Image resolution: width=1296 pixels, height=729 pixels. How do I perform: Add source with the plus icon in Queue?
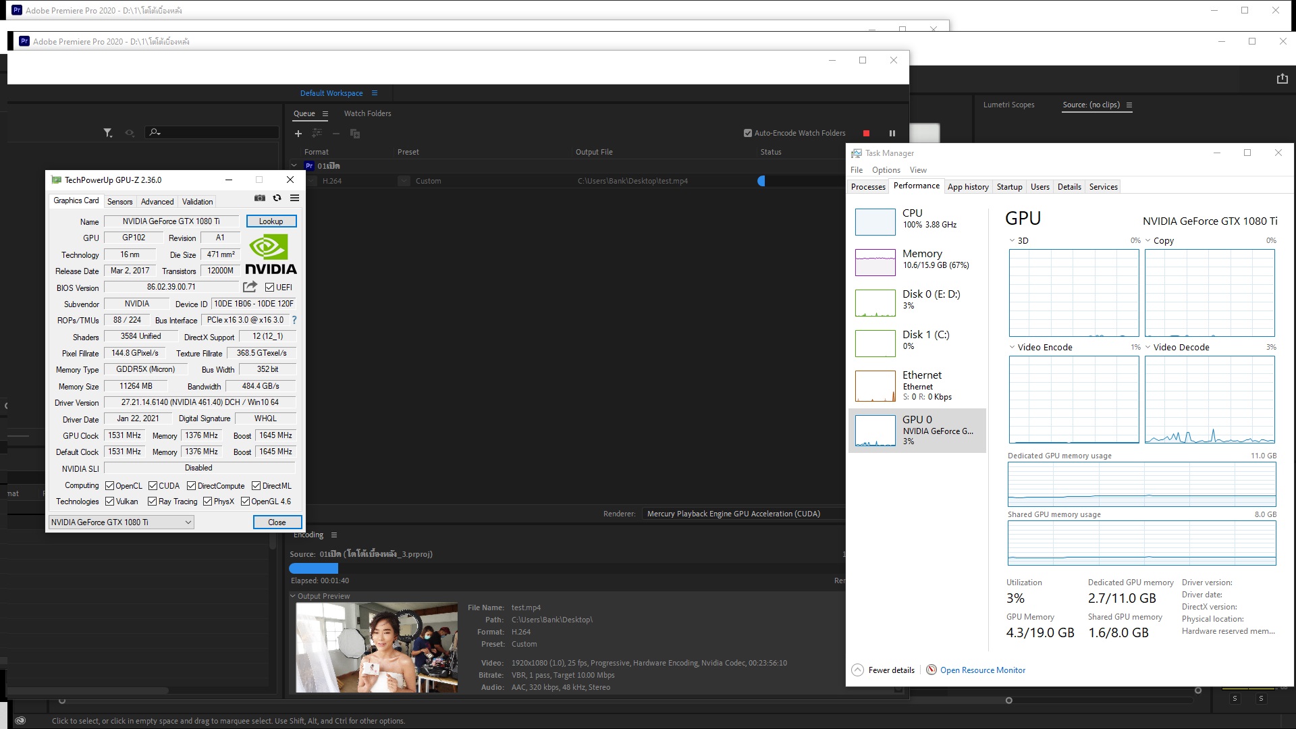[298, 134]
